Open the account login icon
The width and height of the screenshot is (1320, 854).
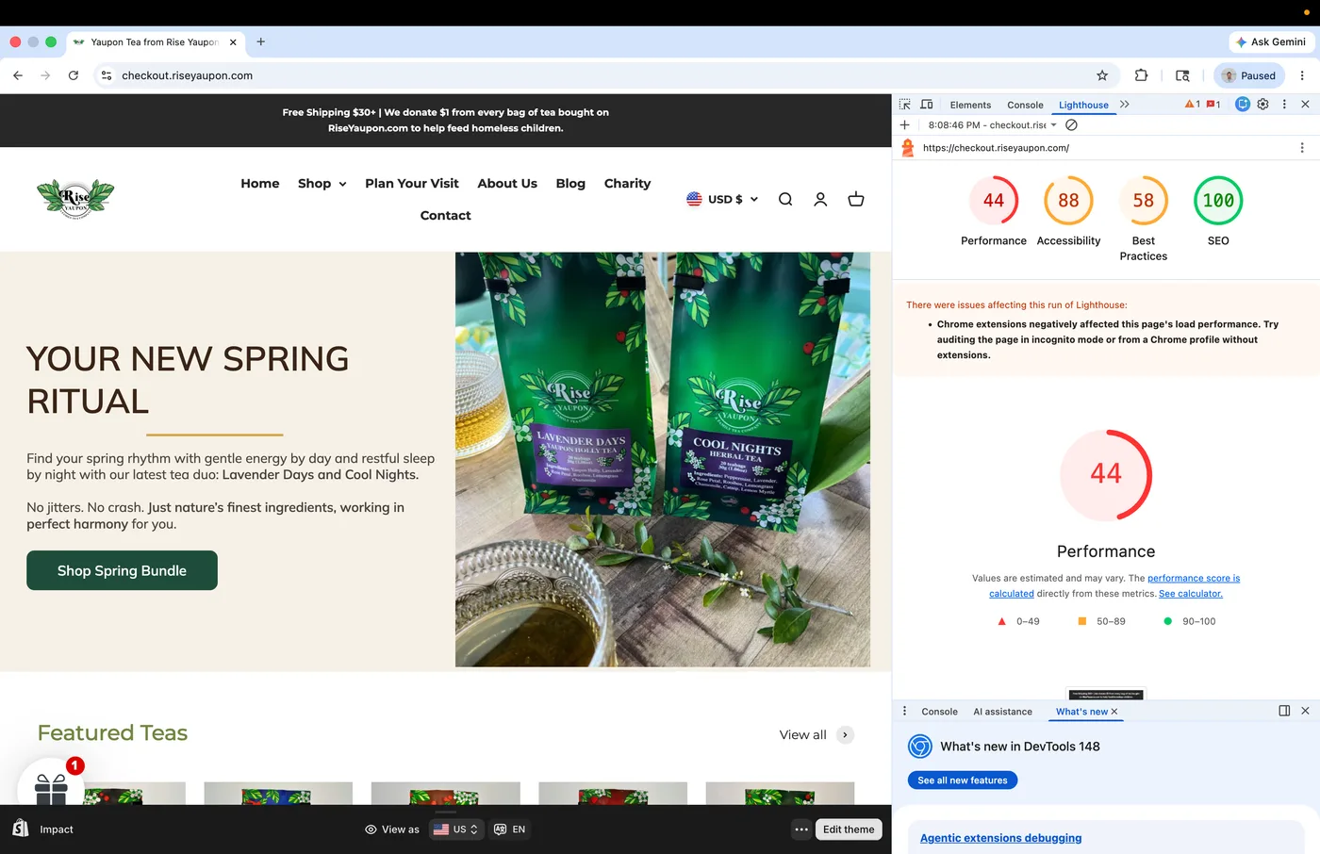[820, 199]
